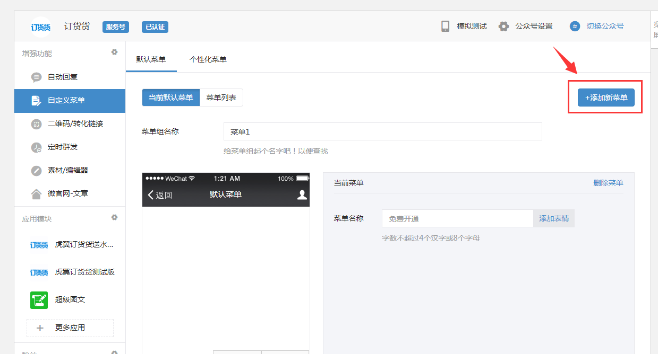Click the user profile icon in phone preview

302,194
